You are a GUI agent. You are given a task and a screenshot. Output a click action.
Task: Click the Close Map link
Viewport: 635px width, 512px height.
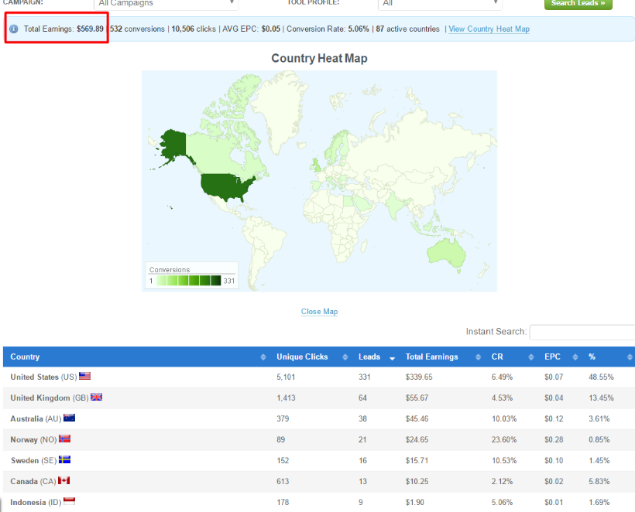pos(319,312)
